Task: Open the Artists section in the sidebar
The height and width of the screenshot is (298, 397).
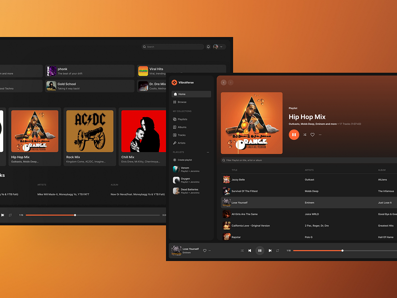Action: click(181, 143)
